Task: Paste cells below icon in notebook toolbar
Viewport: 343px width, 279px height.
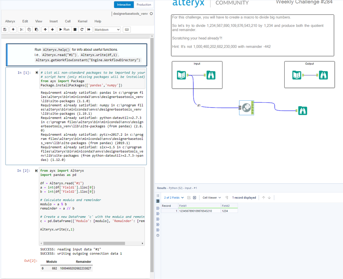Action: click(36, 30)
